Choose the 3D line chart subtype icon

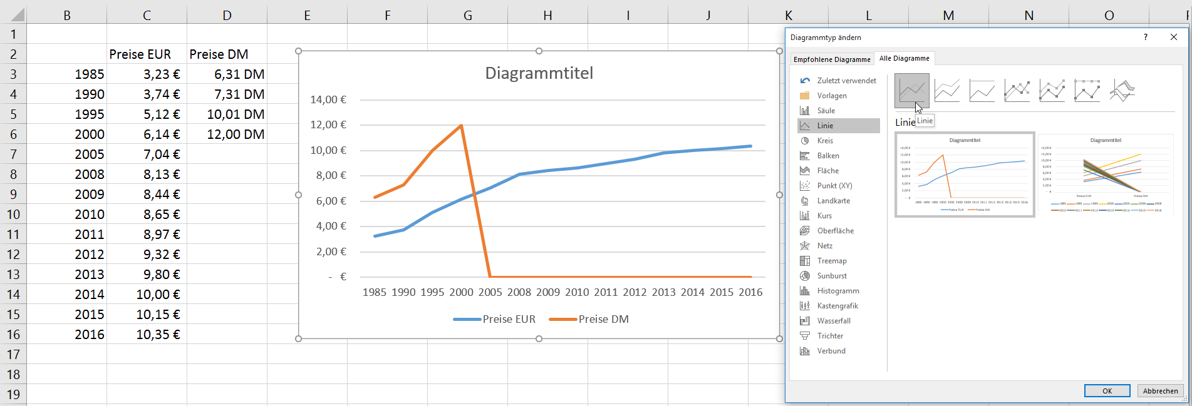[1122, 91]
